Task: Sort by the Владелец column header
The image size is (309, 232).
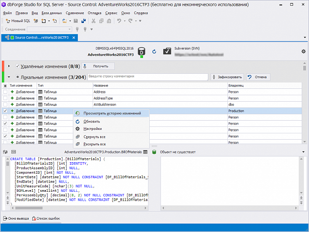Action: pyautogui.click(x=264, y=86)
